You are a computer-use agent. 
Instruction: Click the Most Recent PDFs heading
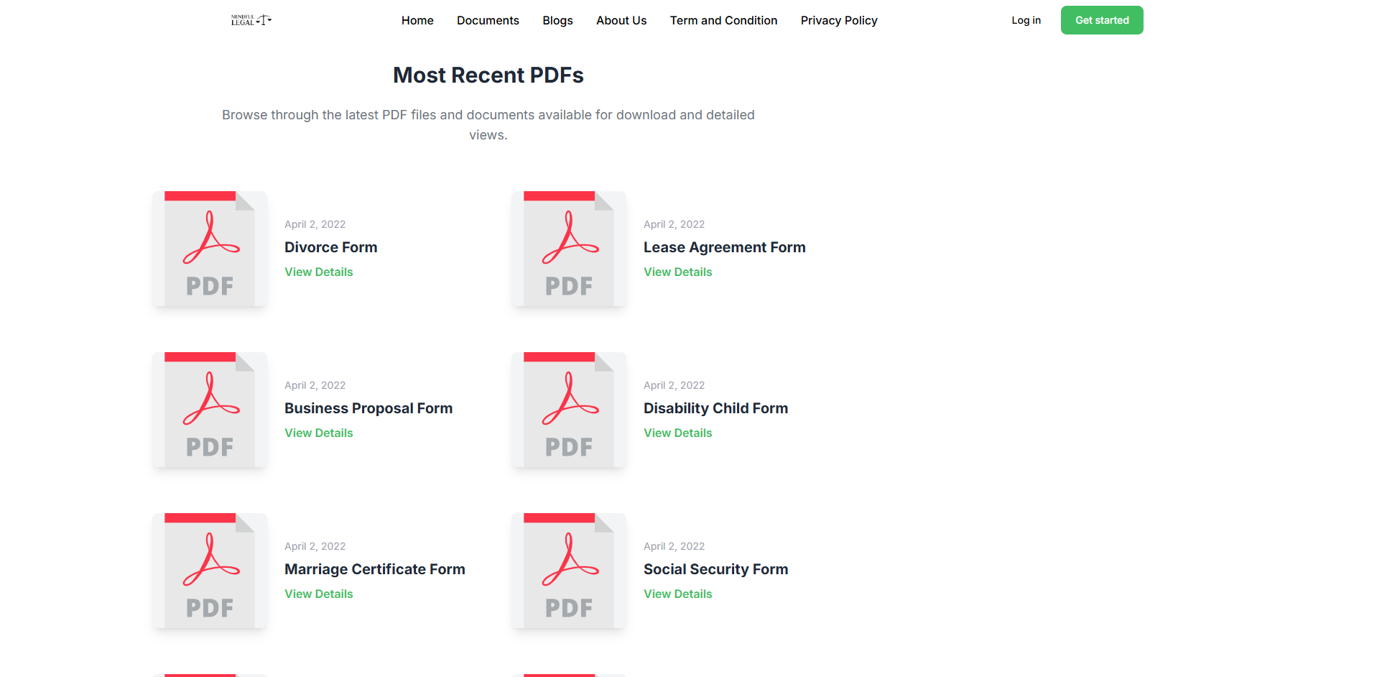click(x=488, y=75)
